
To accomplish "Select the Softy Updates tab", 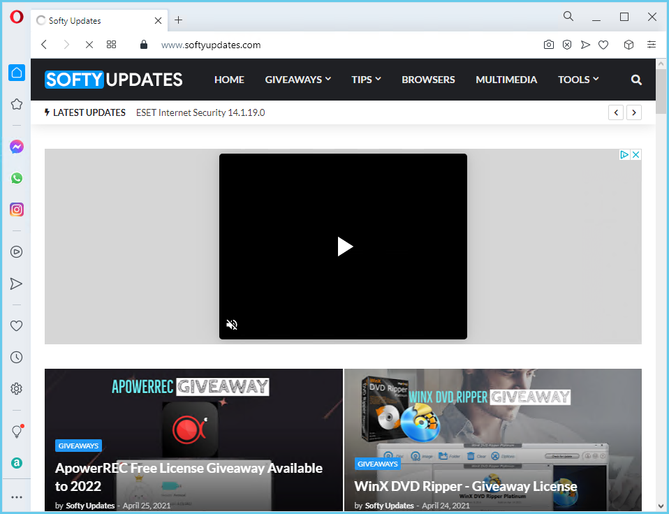I will click(x=99, y=20).
